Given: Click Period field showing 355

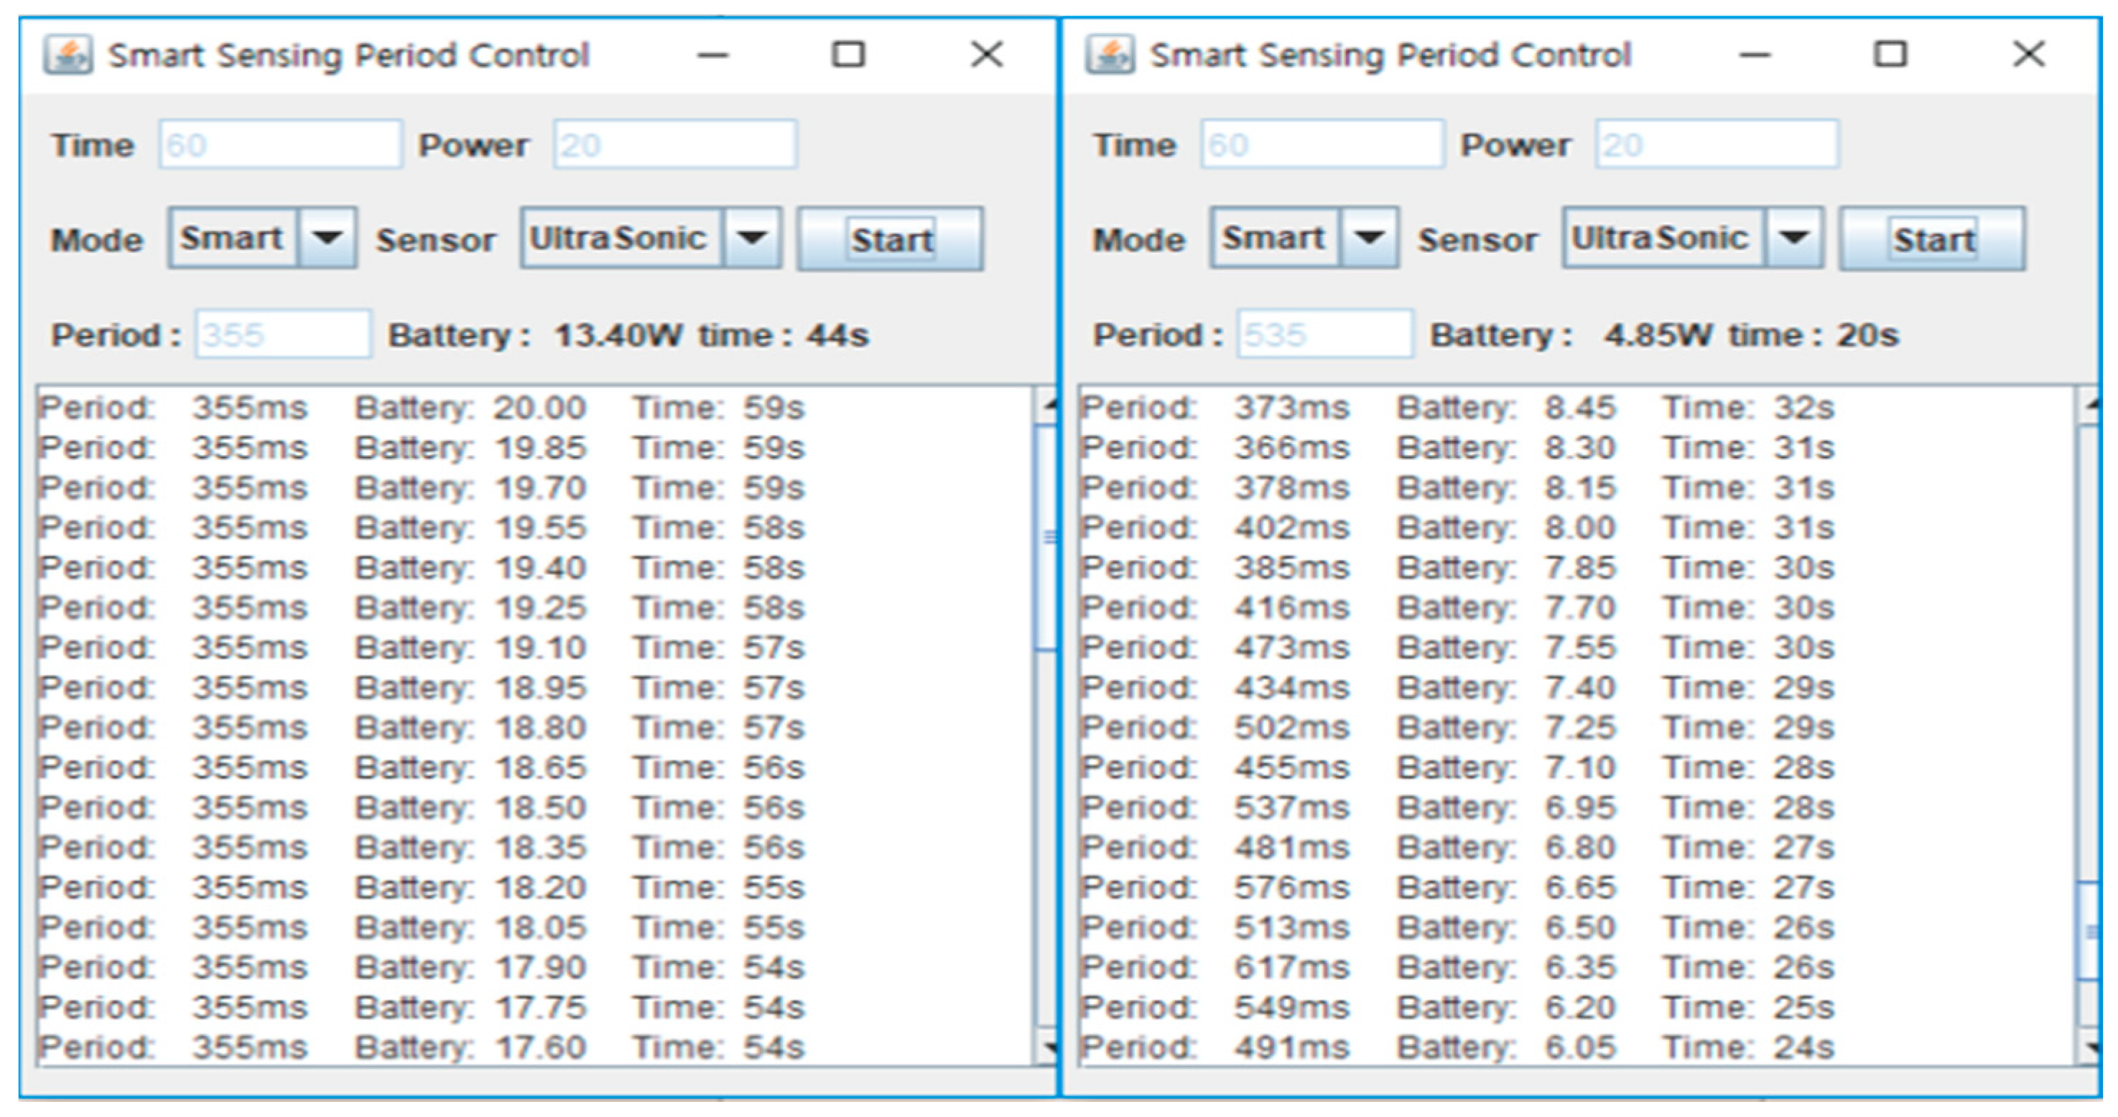Looking at the screenshot, I should (284, 335).
